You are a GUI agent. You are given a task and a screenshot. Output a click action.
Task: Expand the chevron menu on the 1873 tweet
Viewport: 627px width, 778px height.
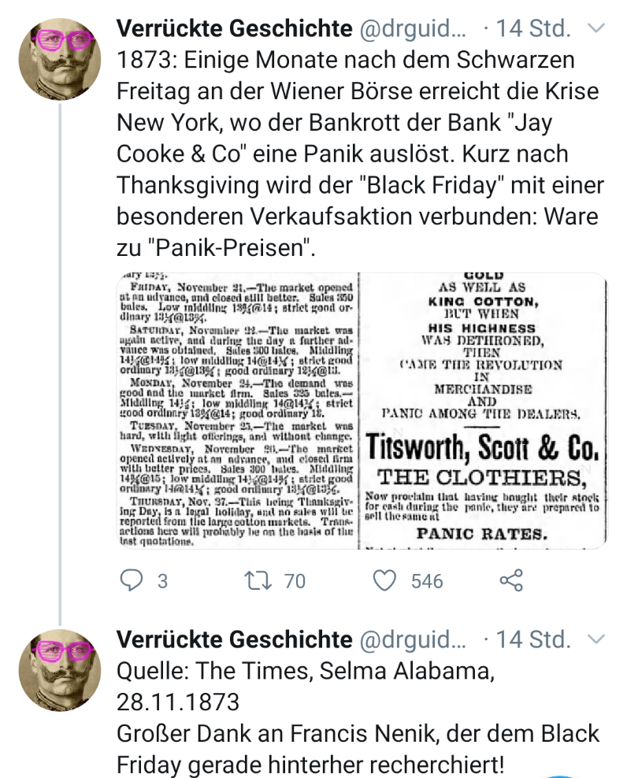click(596, 28)
